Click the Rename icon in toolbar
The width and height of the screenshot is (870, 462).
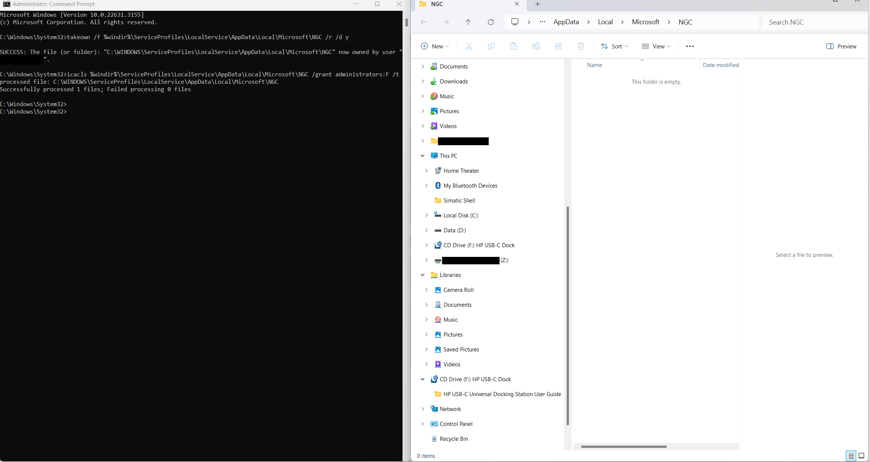[x=536, y=46]
